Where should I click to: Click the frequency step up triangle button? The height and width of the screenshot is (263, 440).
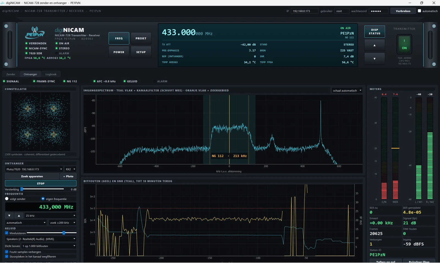pos(19,216)
